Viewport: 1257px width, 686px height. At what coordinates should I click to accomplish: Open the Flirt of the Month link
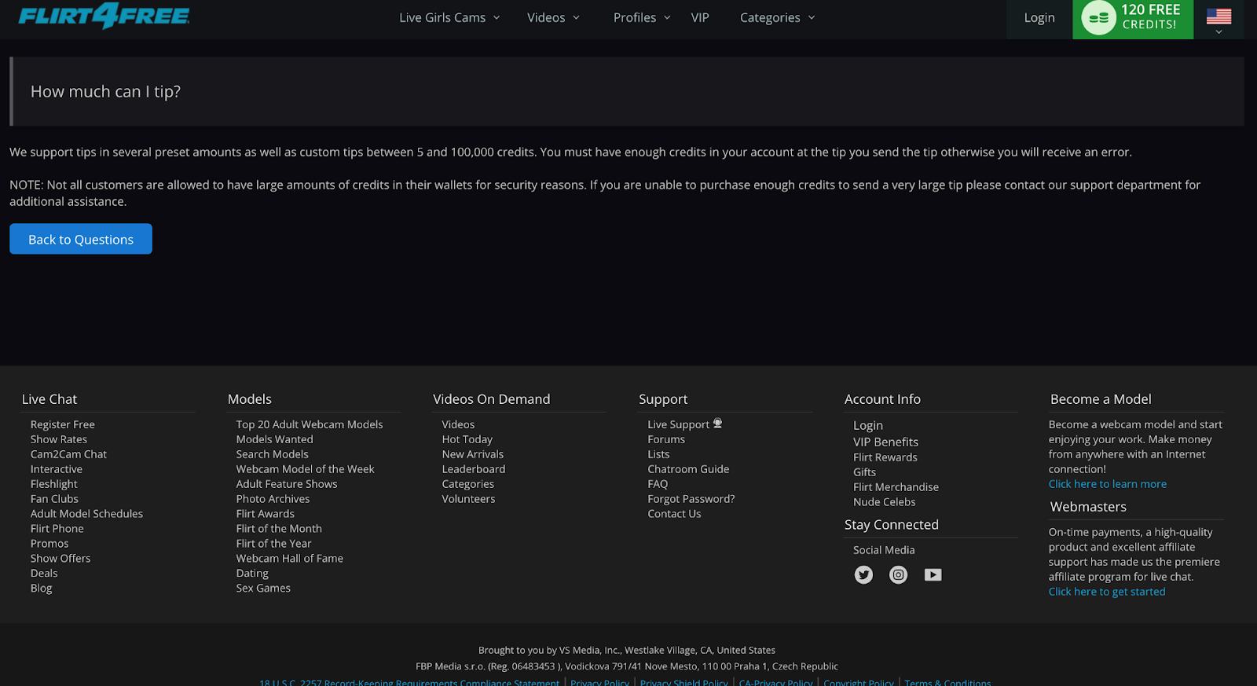point(279,529)
